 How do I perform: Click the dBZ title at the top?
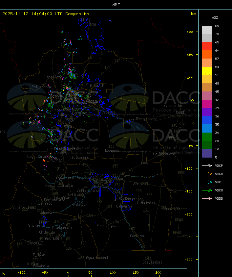(x=116, y=5)
